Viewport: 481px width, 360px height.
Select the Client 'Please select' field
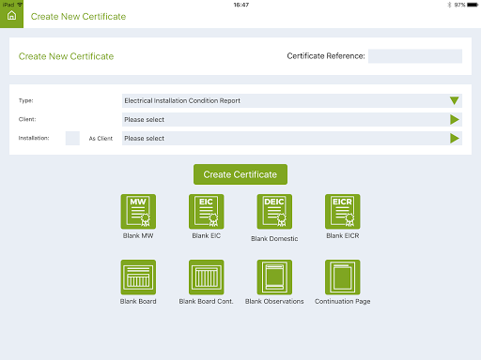(x=292, y=119)
